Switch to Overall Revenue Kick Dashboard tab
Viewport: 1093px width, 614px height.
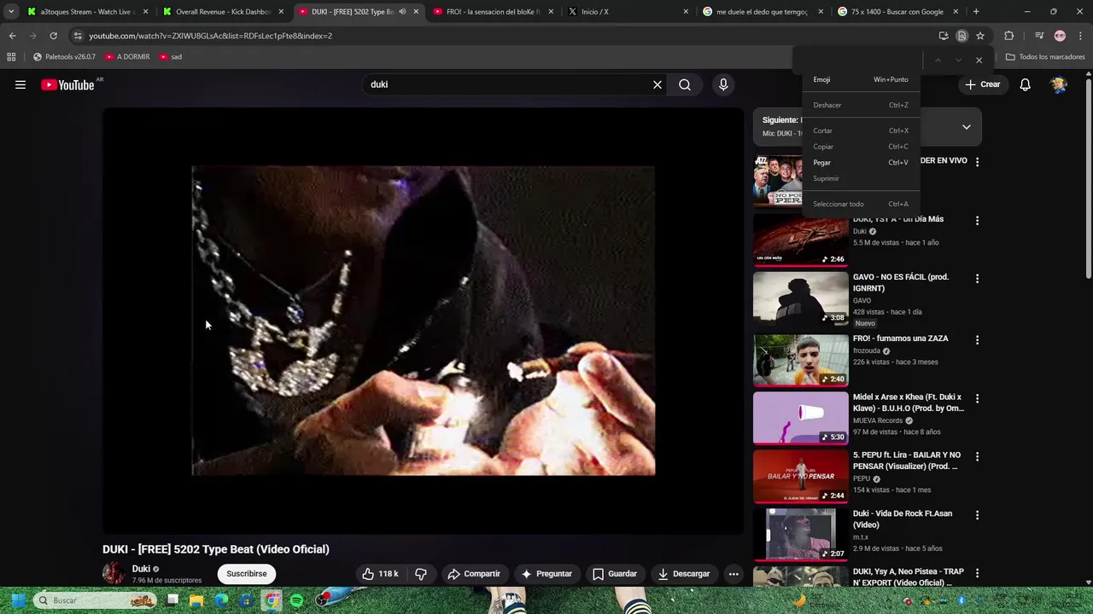223,12
